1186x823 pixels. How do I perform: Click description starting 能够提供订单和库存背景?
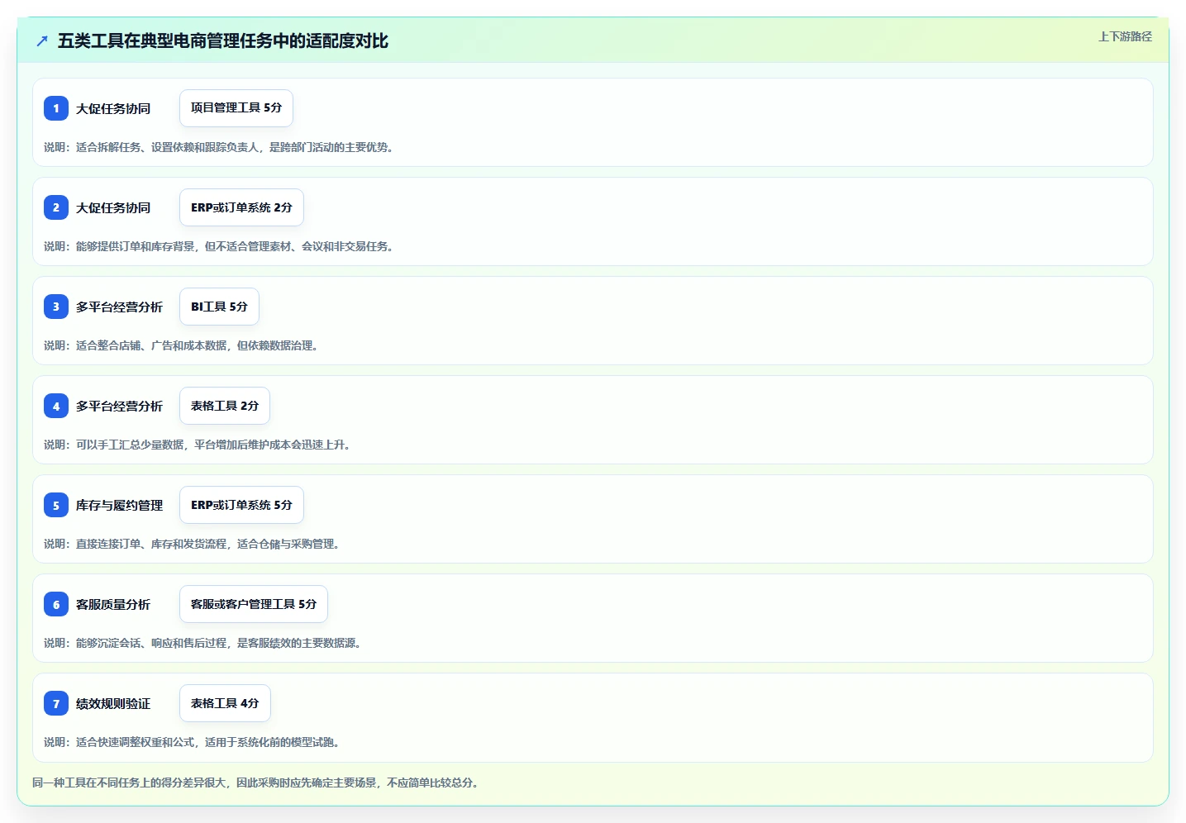tap(221, 246)
